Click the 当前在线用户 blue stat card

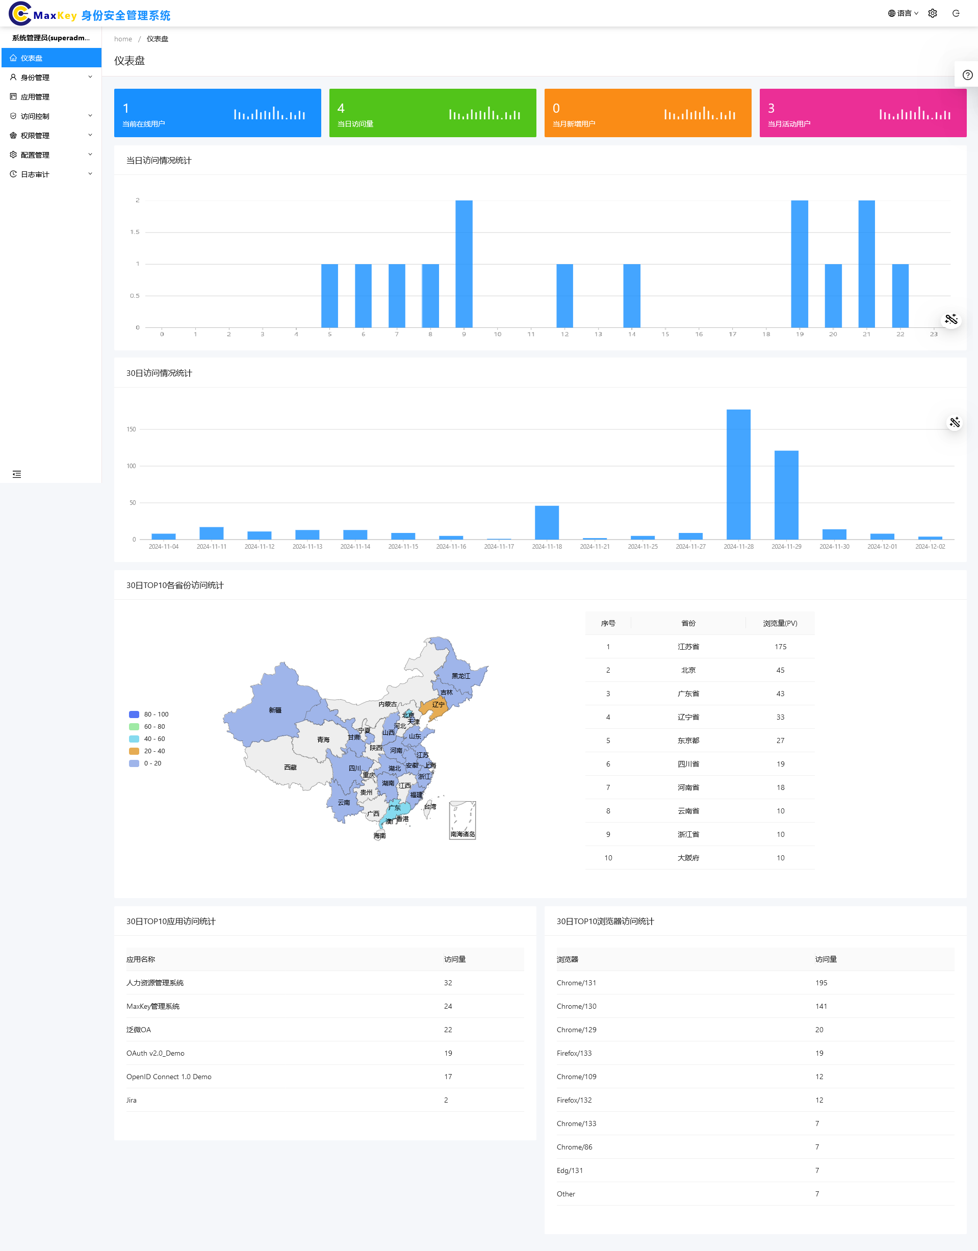pos(217,113)
